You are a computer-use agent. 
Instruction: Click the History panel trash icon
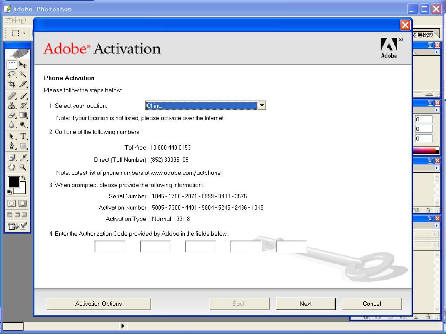(x=428, y=210)
